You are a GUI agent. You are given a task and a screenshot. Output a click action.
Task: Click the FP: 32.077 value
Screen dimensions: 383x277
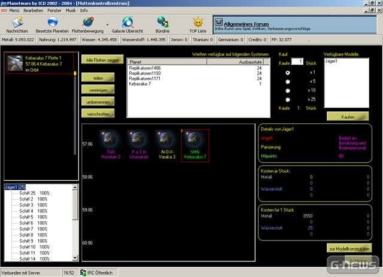[x=281, y=39]
